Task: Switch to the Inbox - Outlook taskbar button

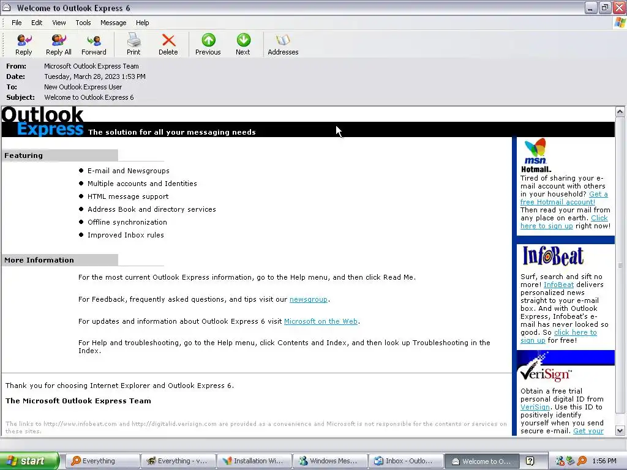Action: point(406,461)
